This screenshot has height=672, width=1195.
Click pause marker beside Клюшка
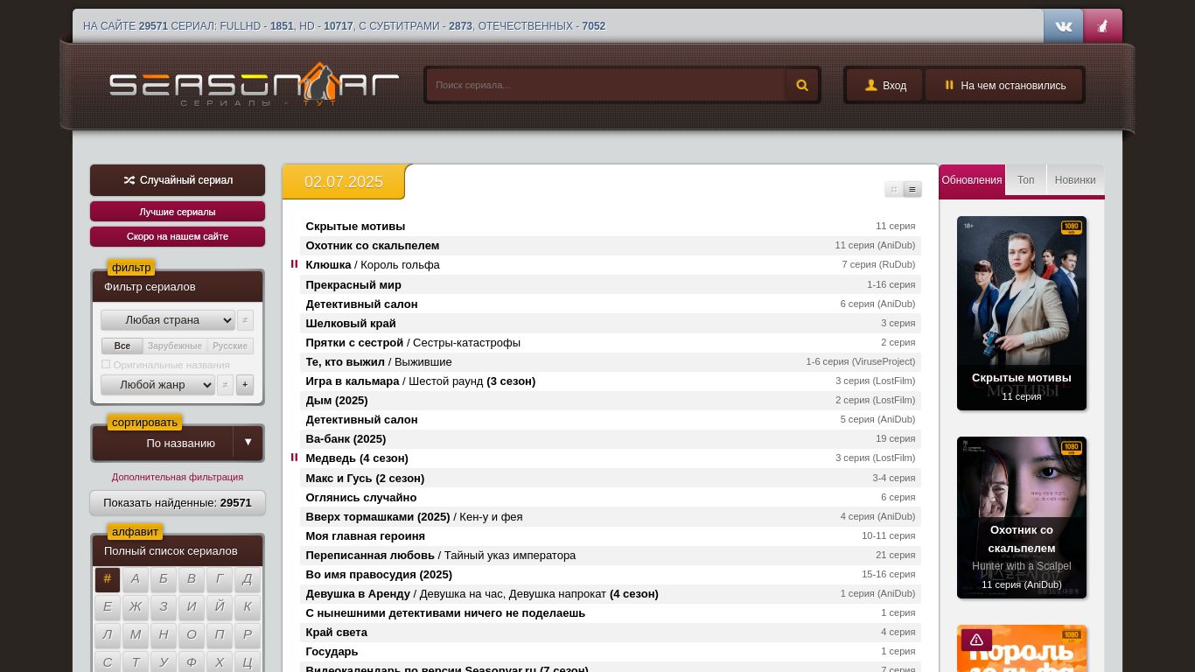click(294, 264)
